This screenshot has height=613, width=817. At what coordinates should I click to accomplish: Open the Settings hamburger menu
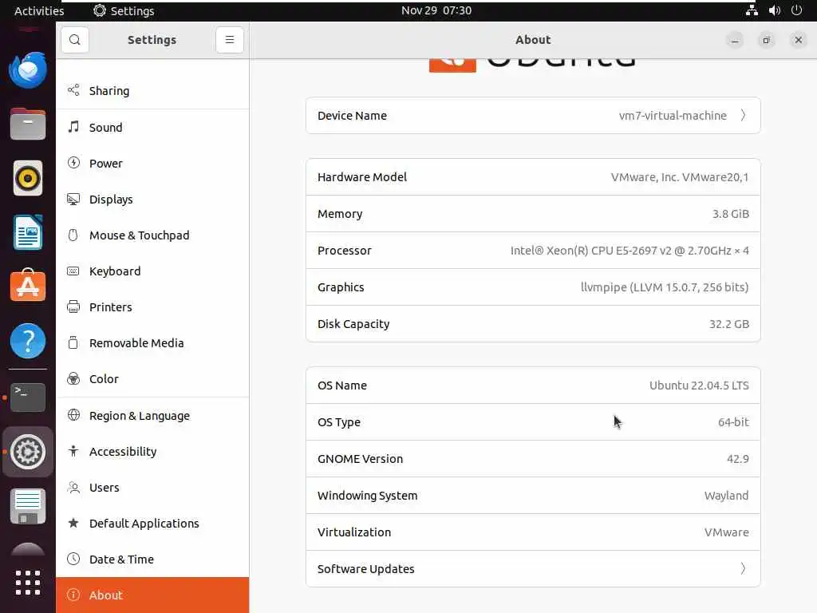(229, 40)
